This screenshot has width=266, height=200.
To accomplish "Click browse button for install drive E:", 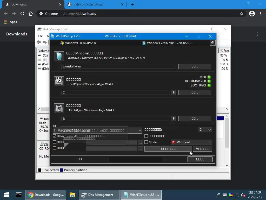I will pyautogui.click(x=194, y=118).
